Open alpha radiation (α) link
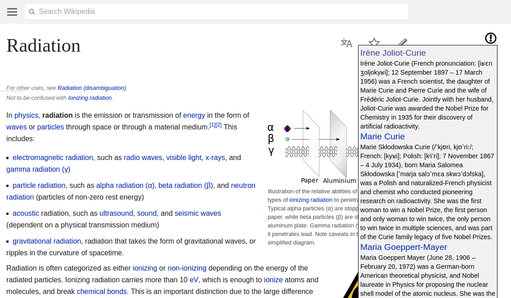Screen dimensions: 511x298 (x=125, y=186)
